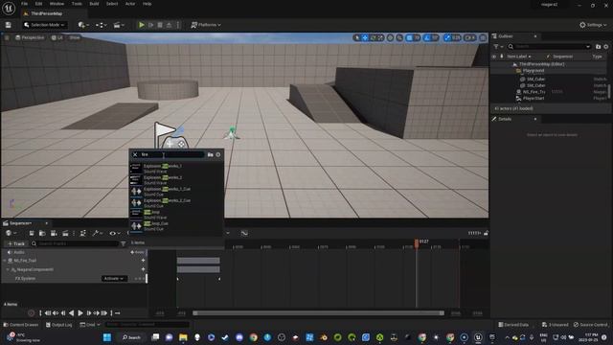The image size is (613, 345).
Task: Open the Output Log
Action: pyautogui.click(x=58, y=325)
